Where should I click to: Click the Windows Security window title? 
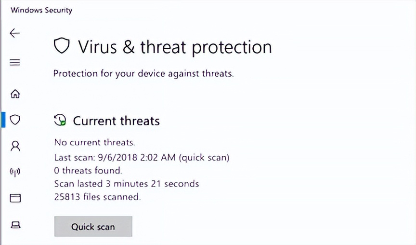[41, 10]
